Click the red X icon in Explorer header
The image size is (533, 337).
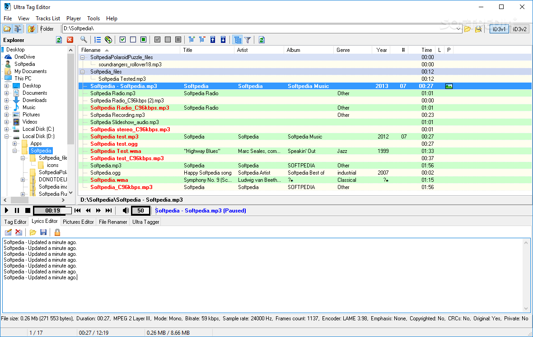70,40
